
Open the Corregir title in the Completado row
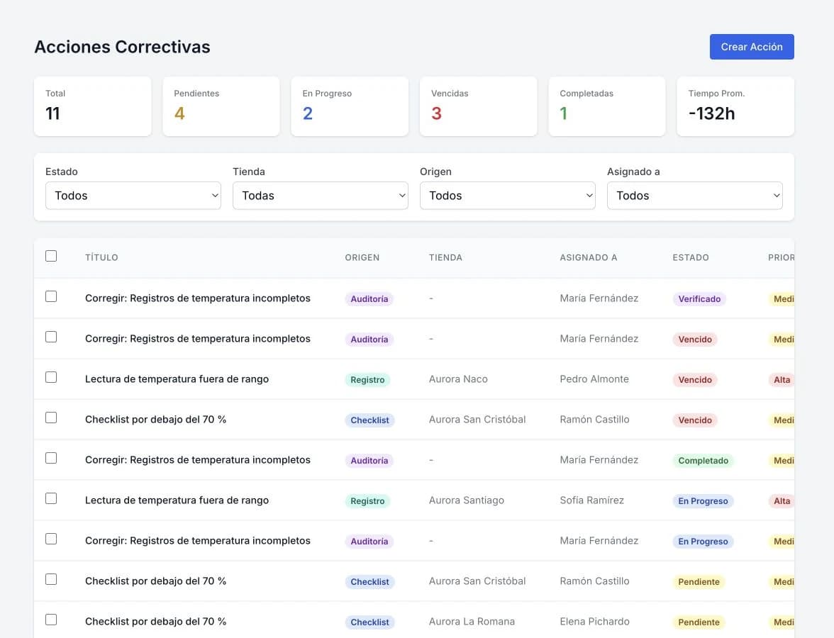point(197,460)
